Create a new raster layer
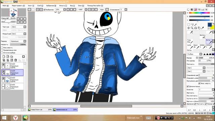Image resolution: width=215 pixels, height=121 pixels. coord(4,56)
